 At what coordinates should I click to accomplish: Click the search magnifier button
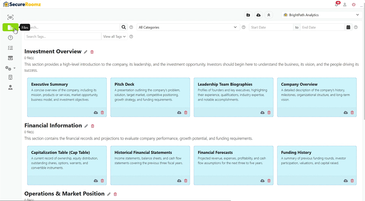click(x=124, y=27)
